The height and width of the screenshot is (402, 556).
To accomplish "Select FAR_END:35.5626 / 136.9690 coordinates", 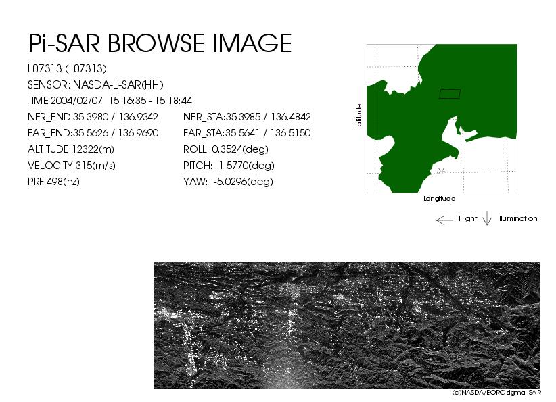I will click(x=93, y=133).
